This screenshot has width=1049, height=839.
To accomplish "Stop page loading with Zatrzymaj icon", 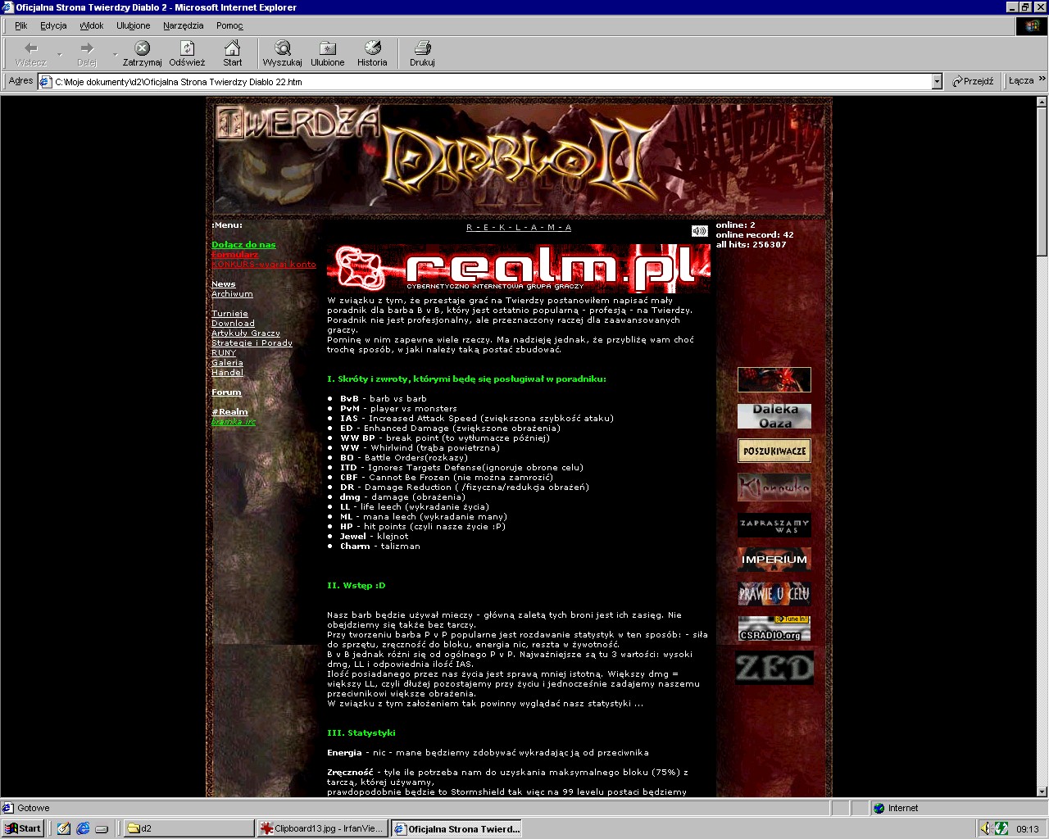I will pyautogui.click(x=143, y=48).
